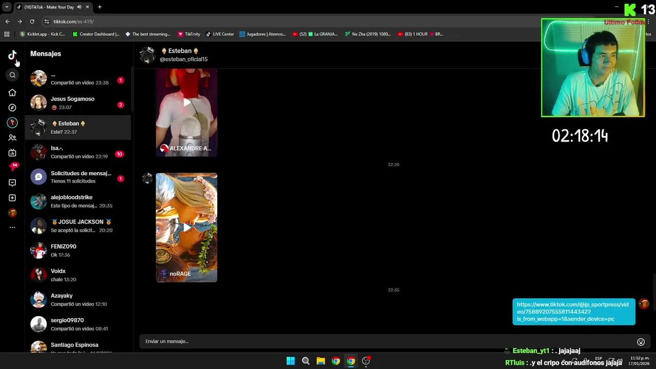Open Esteban's profile avatar in chat header
Screen dimensions: 656x369
pyautogui.click(x=148, y=55)
